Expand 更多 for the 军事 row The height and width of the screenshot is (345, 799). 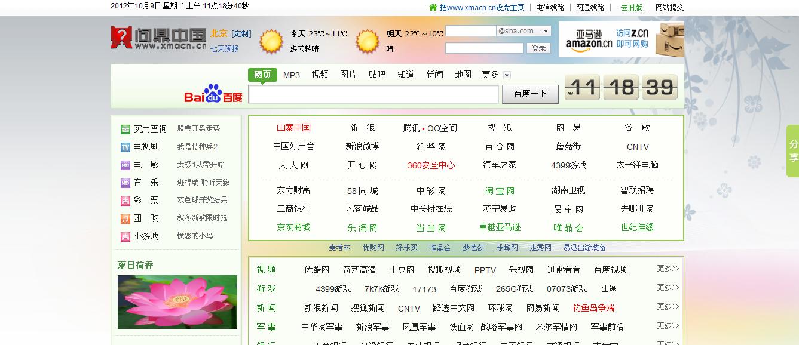pyautogui.click(x=668, y=326)
